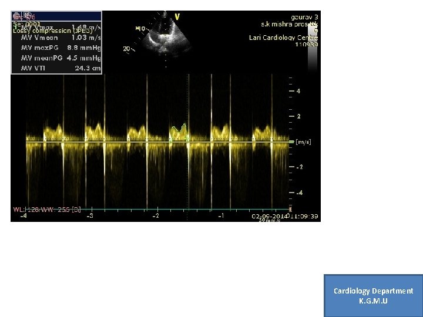Select the MV VTI 24.3 cm row
Image resolution: width=423 pixels, height=317 pixels.
pyautogui.click(x=61, y=68)
